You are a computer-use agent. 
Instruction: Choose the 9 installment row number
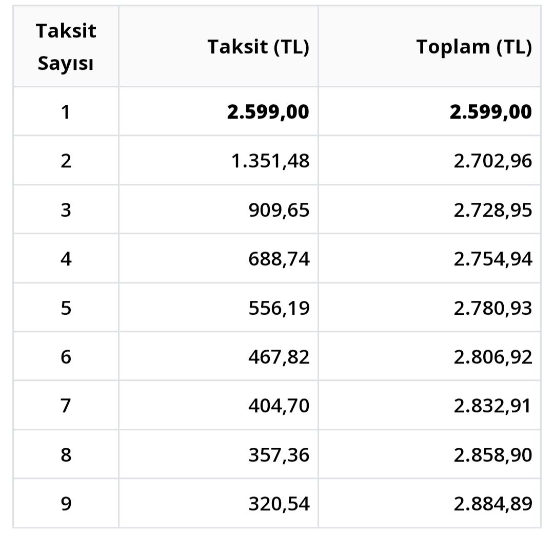click(66, 504)
